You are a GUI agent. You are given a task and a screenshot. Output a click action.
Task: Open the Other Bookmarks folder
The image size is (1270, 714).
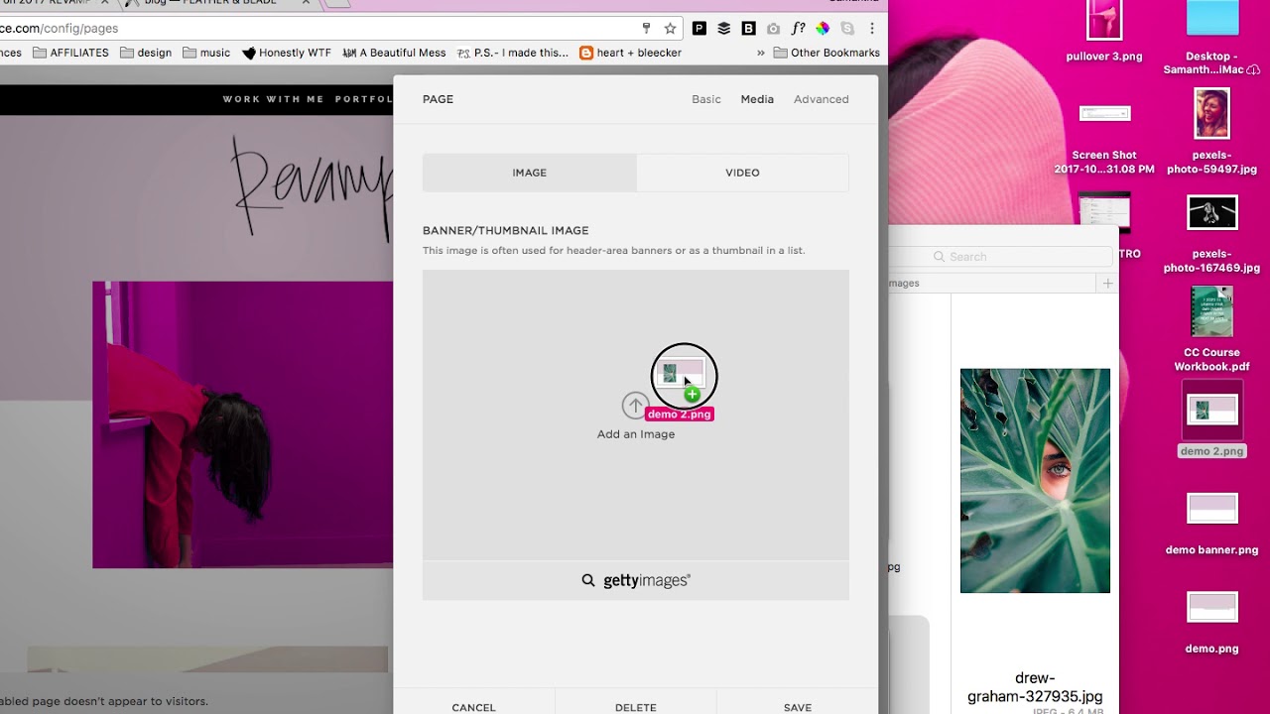(826, 53)
